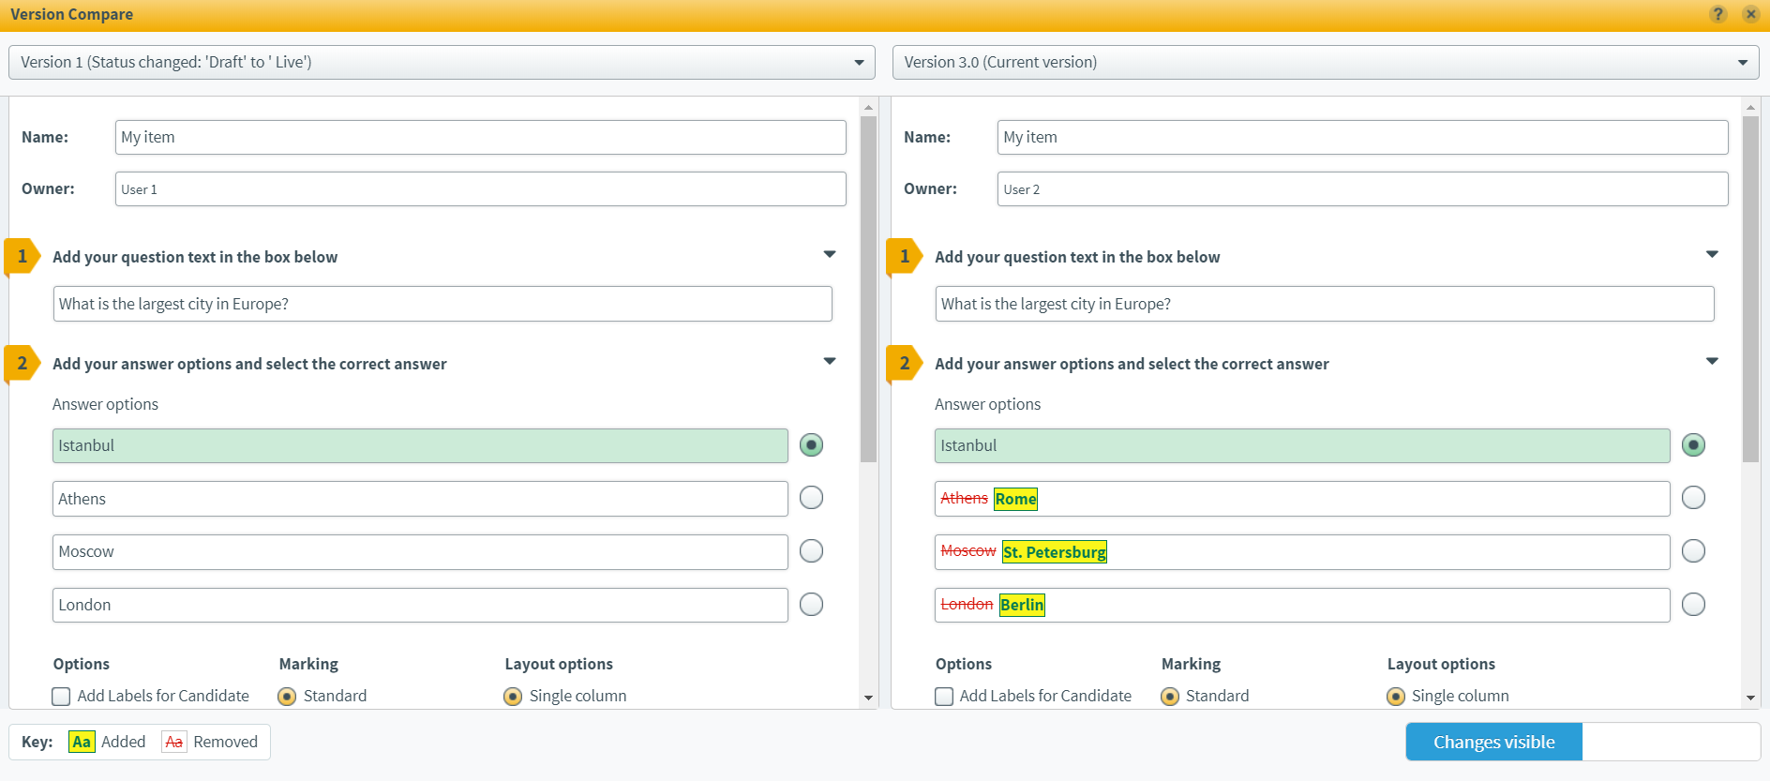
Task: Collapse answer options section in right pane
Action: 1712,362
